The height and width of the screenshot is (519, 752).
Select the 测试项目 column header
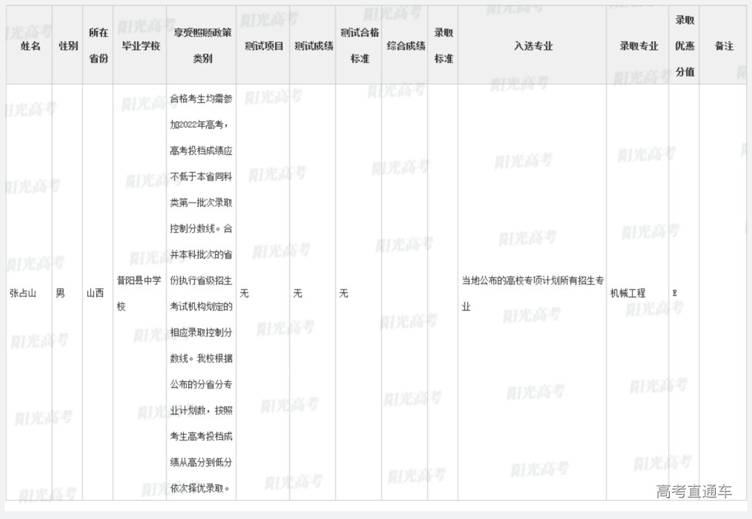[x=264, y=46]
